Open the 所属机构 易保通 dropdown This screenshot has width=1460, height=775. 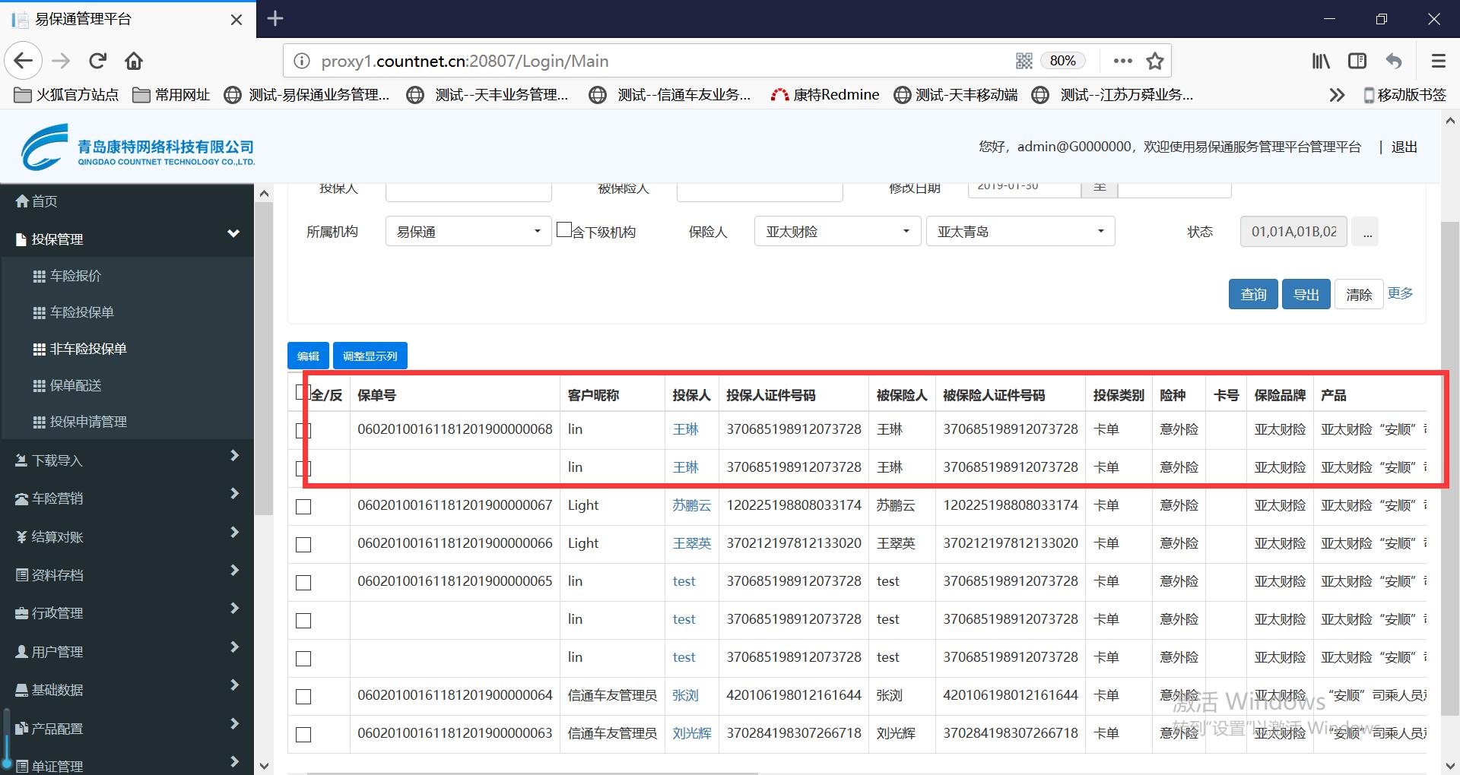[x=468, y=232]
